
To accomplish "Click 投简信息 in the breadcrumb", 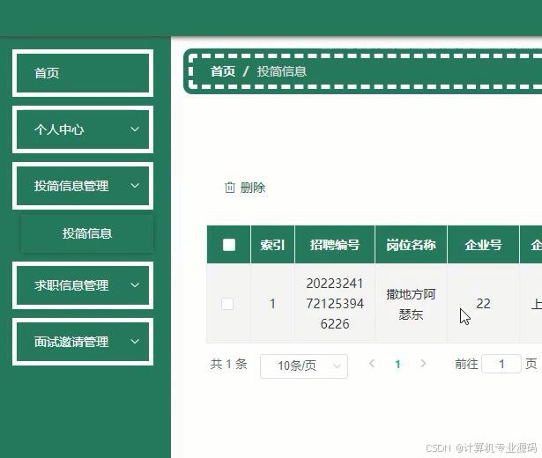I will coord(282,71).
